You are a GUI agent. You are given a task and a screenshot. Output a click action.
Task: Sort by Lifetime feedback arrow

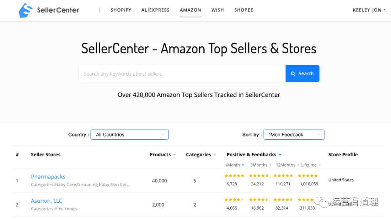(320, 165)
